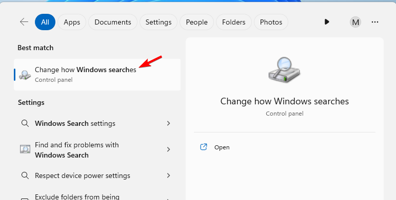
Task: Expand chevron next to Windows Search settings
Action: 168,123
